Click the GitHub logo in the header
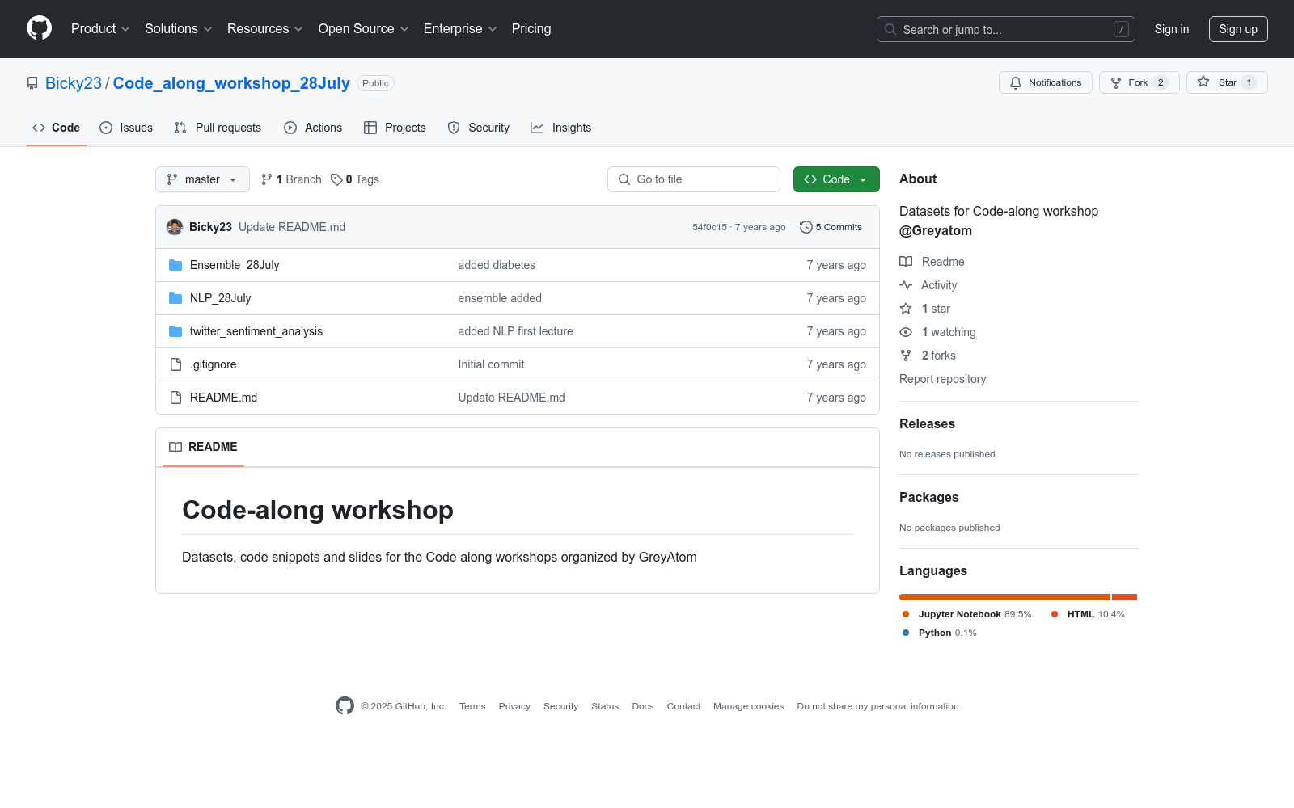The height and width of the screenshot is (808, 1294). point(39,28)
